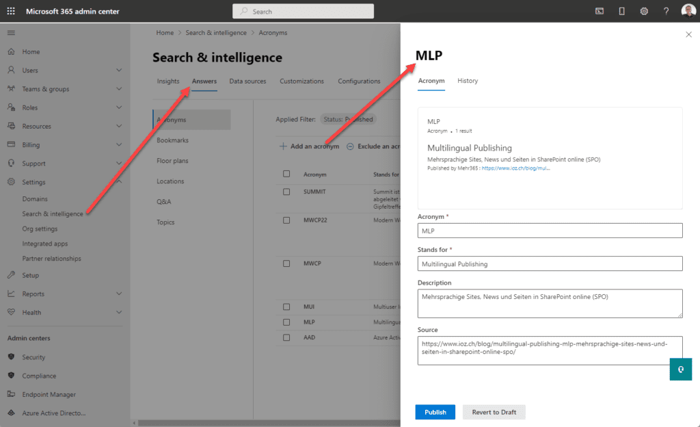Image resolution: width=700 pixels, height=427 pixels.
Task: Click the Home icon in sidebar
Action: pyautogui.click(x=11, y=52)
